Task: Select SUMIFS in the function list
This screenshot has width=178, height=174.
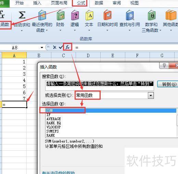Action: 111,131
